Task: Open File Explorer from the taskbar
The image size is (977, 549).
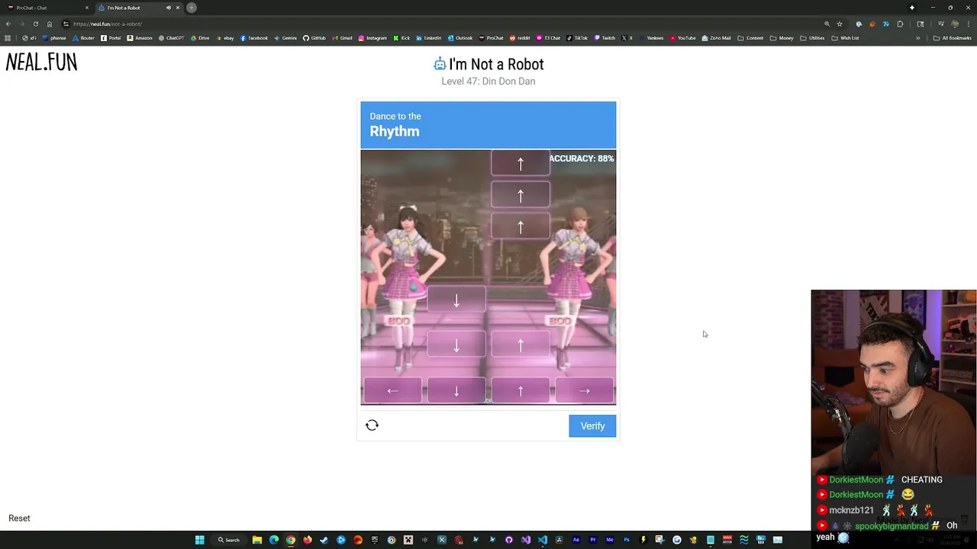Action: point(257,540)
